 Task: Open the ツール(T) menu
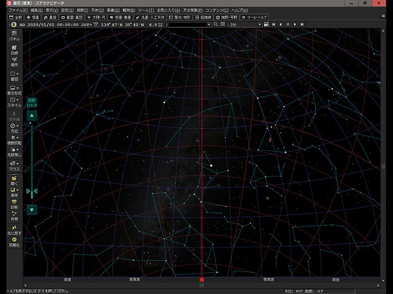click(x=146, y=10)
